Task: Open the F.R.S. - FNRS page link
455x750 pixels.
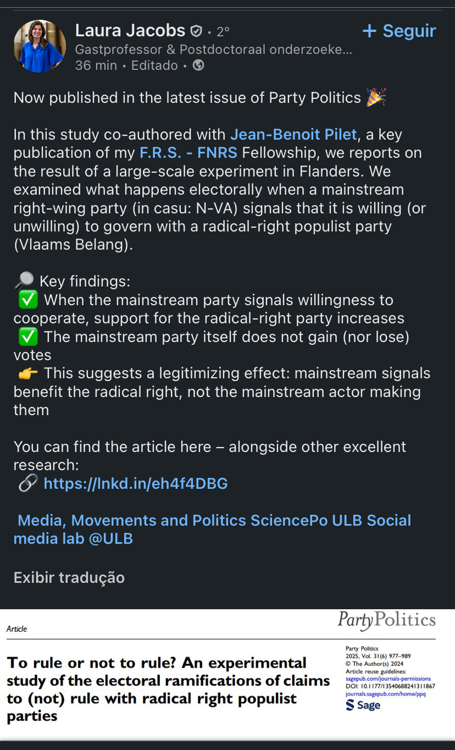Action: pos(188,152)
